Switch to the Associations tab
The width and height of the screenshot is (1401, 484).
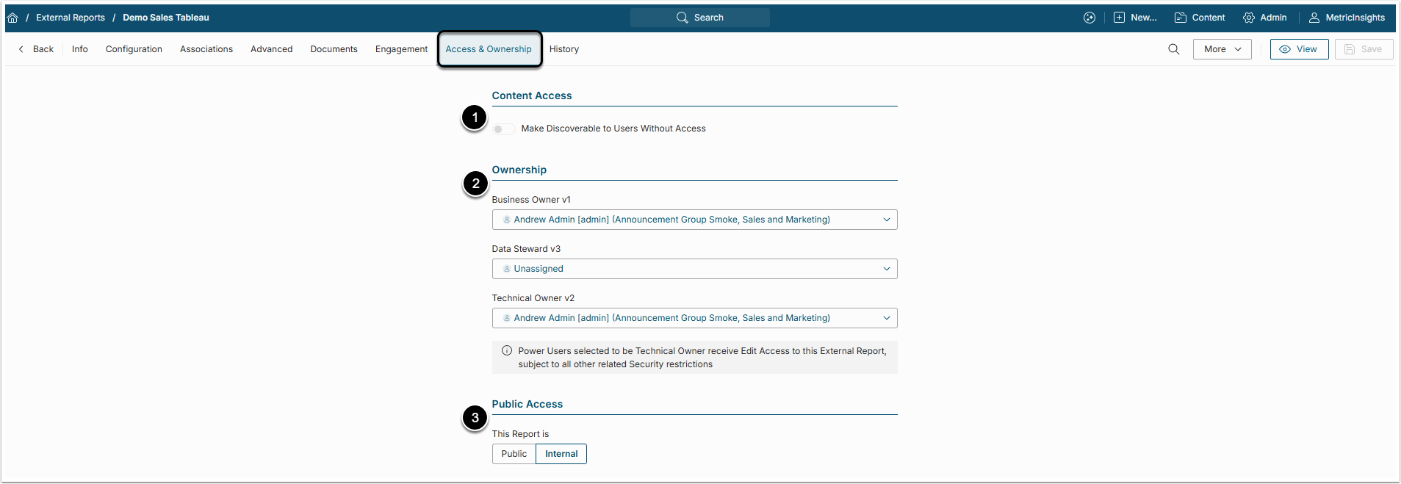(x=206, y=49)
